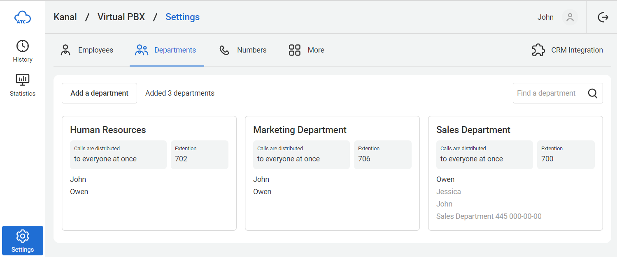This screenshot has width=617, height=257.
Task: Go to Virtual PBX breadcrumb
Action: click(x=121, y=17)
